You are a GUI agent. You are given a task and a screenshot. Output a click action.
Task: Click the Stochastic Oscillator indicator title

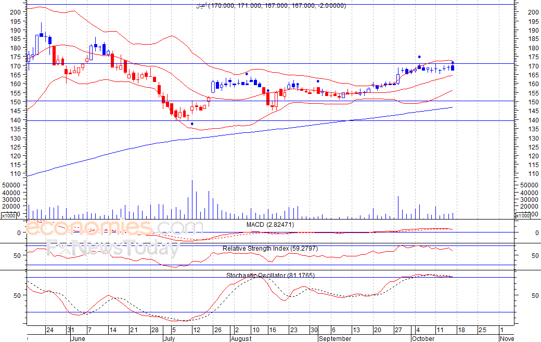pyautogui.click(x=270, y=275)
